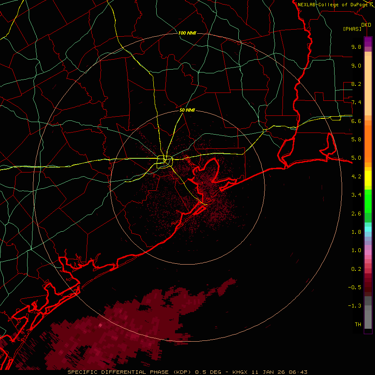Click the 1.8 scale value

356,232
